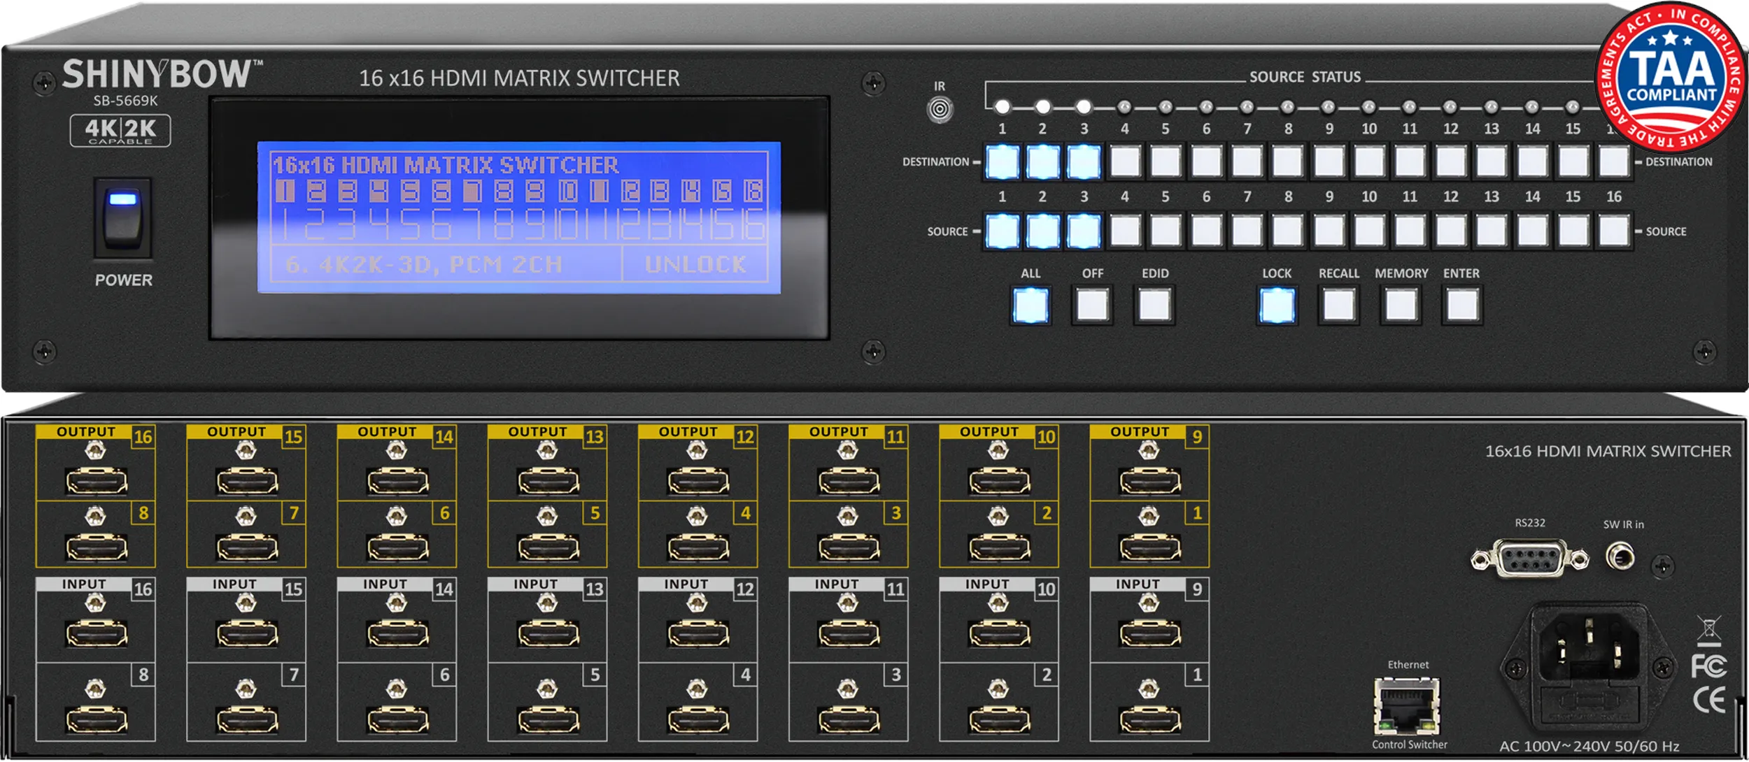The image size is (1749, 762).
Task: Click INPUT 16 HDMI port
Action: [x=97, y=634]
